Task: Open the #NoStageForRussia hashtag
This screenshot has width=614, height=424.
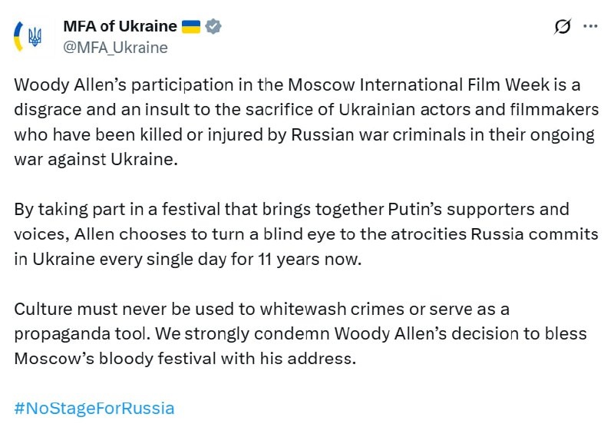Action: point(94,407)
